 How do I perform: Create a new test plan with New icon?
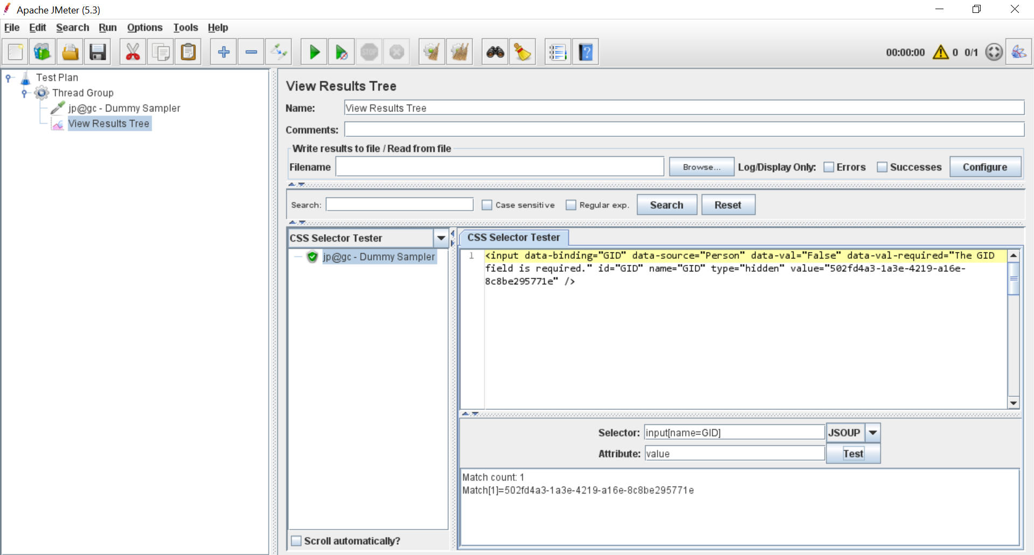16,52
